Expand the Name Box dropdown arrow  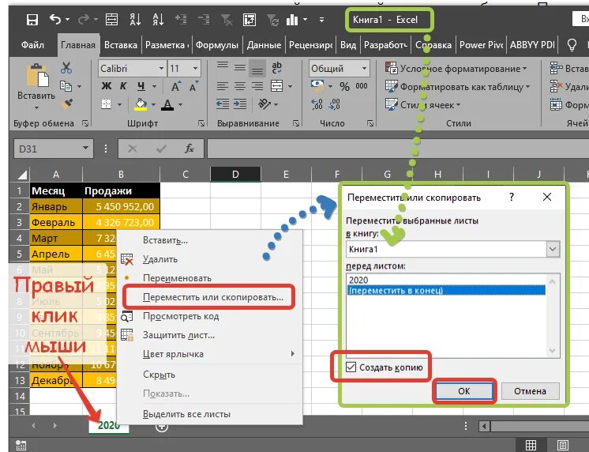pyautogui.click(x=85, y=148)
